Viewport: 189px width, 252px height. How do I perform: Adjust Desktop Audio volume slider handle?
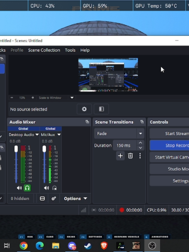click(16, 149)
